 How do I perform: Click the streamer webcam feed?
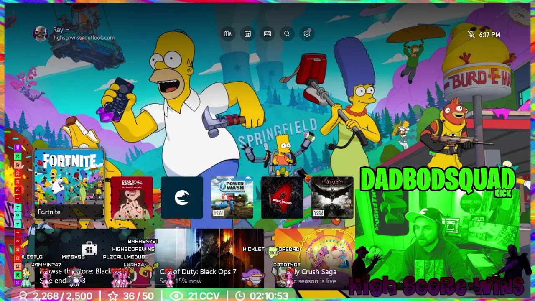(437, 236)
